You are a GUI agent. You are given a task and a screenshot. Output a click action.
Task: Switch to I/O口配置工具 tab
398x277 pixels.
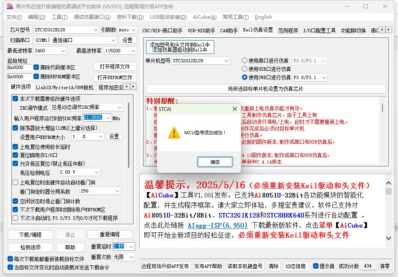(319, 31)
